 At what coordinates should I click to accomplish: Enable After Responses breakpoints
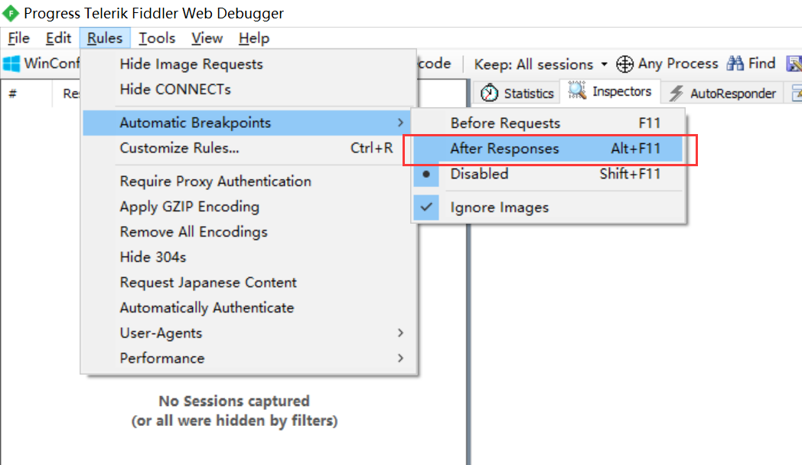click(548, 149)
